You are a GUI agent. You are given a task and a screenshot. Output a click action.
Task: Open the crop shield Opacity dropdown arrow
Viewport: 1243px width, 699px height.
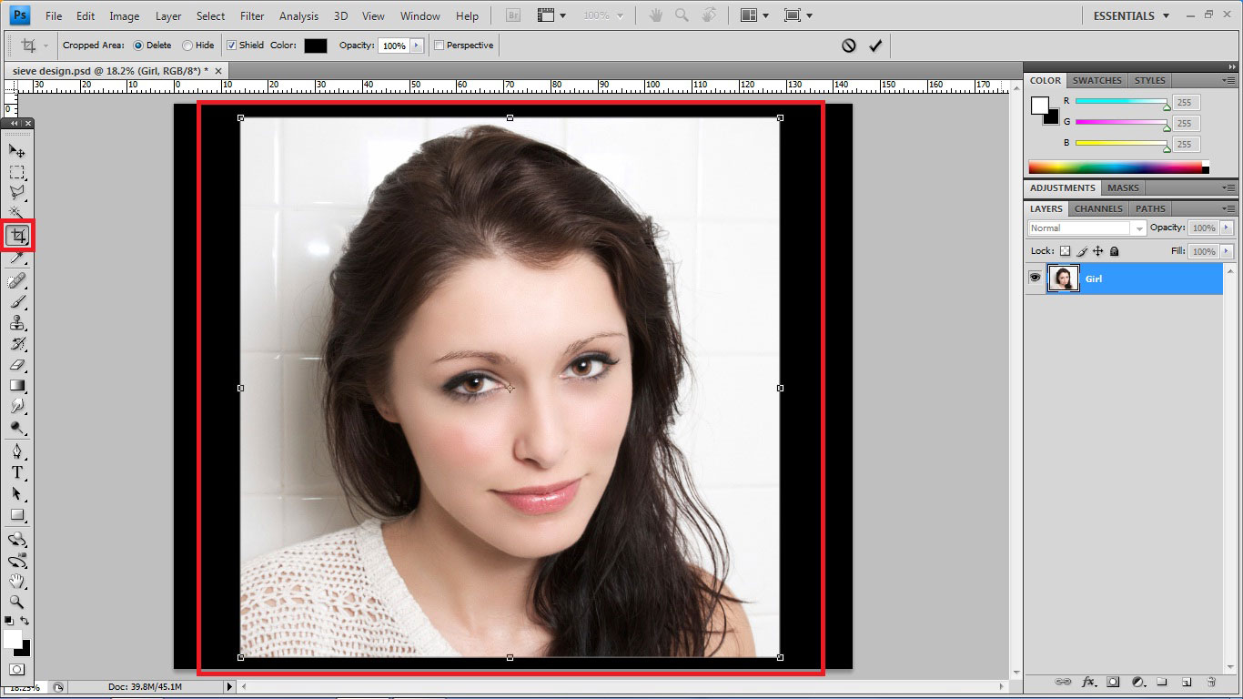pyautogui.click(x=417, y=46)
